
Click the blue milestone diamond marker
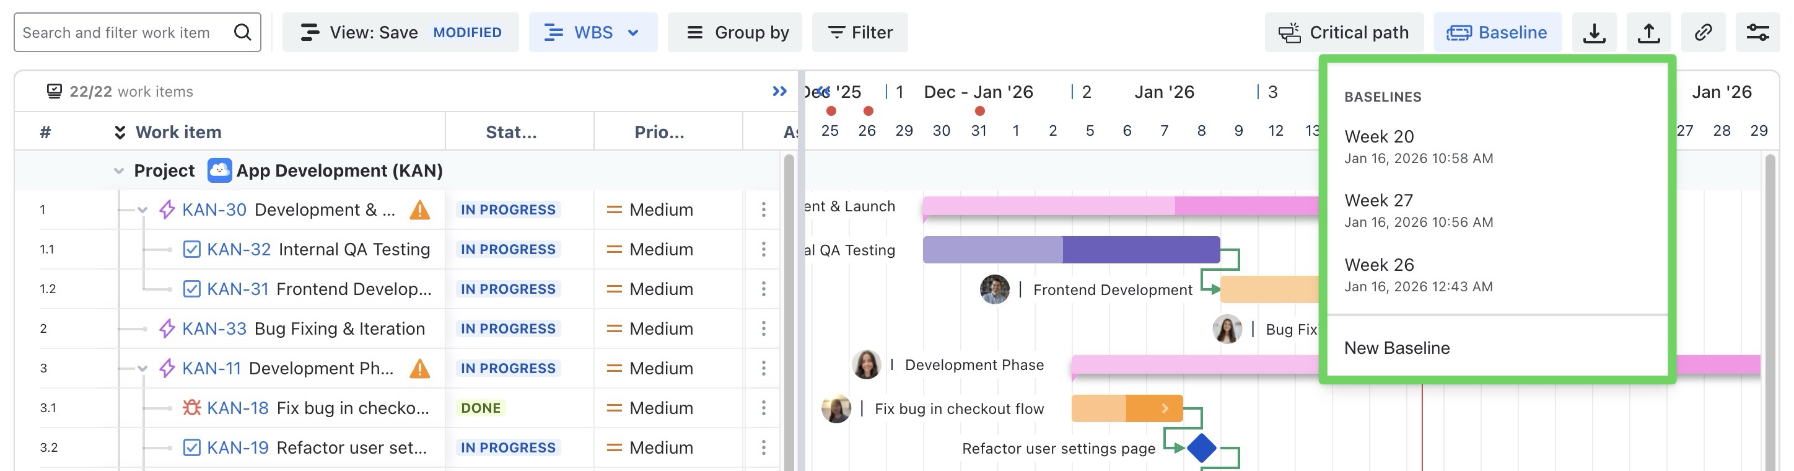(x=1201, y=448)
